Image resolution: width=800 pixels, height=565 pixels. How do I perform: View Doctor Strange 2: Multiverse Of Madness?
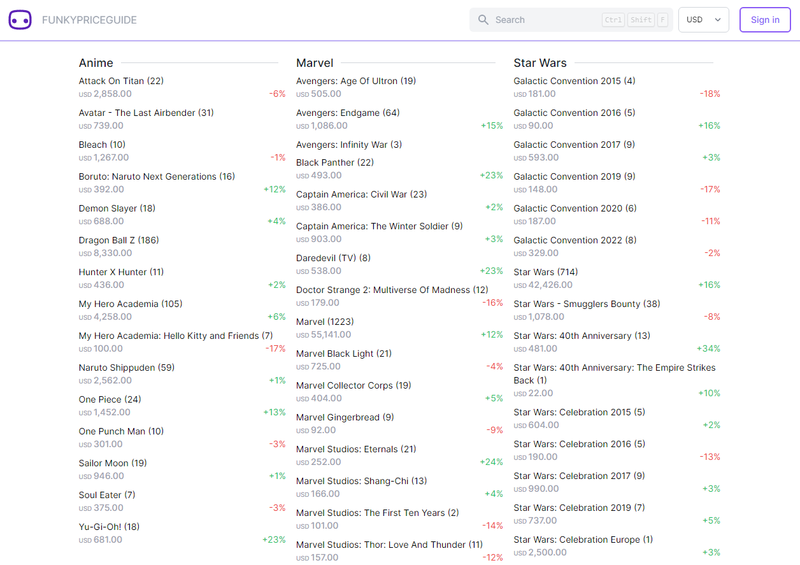(392, 290)
